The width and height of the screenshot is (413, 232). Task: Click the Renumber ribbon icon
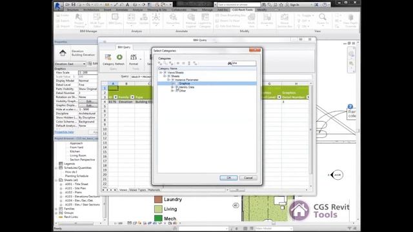pos(173,17)
